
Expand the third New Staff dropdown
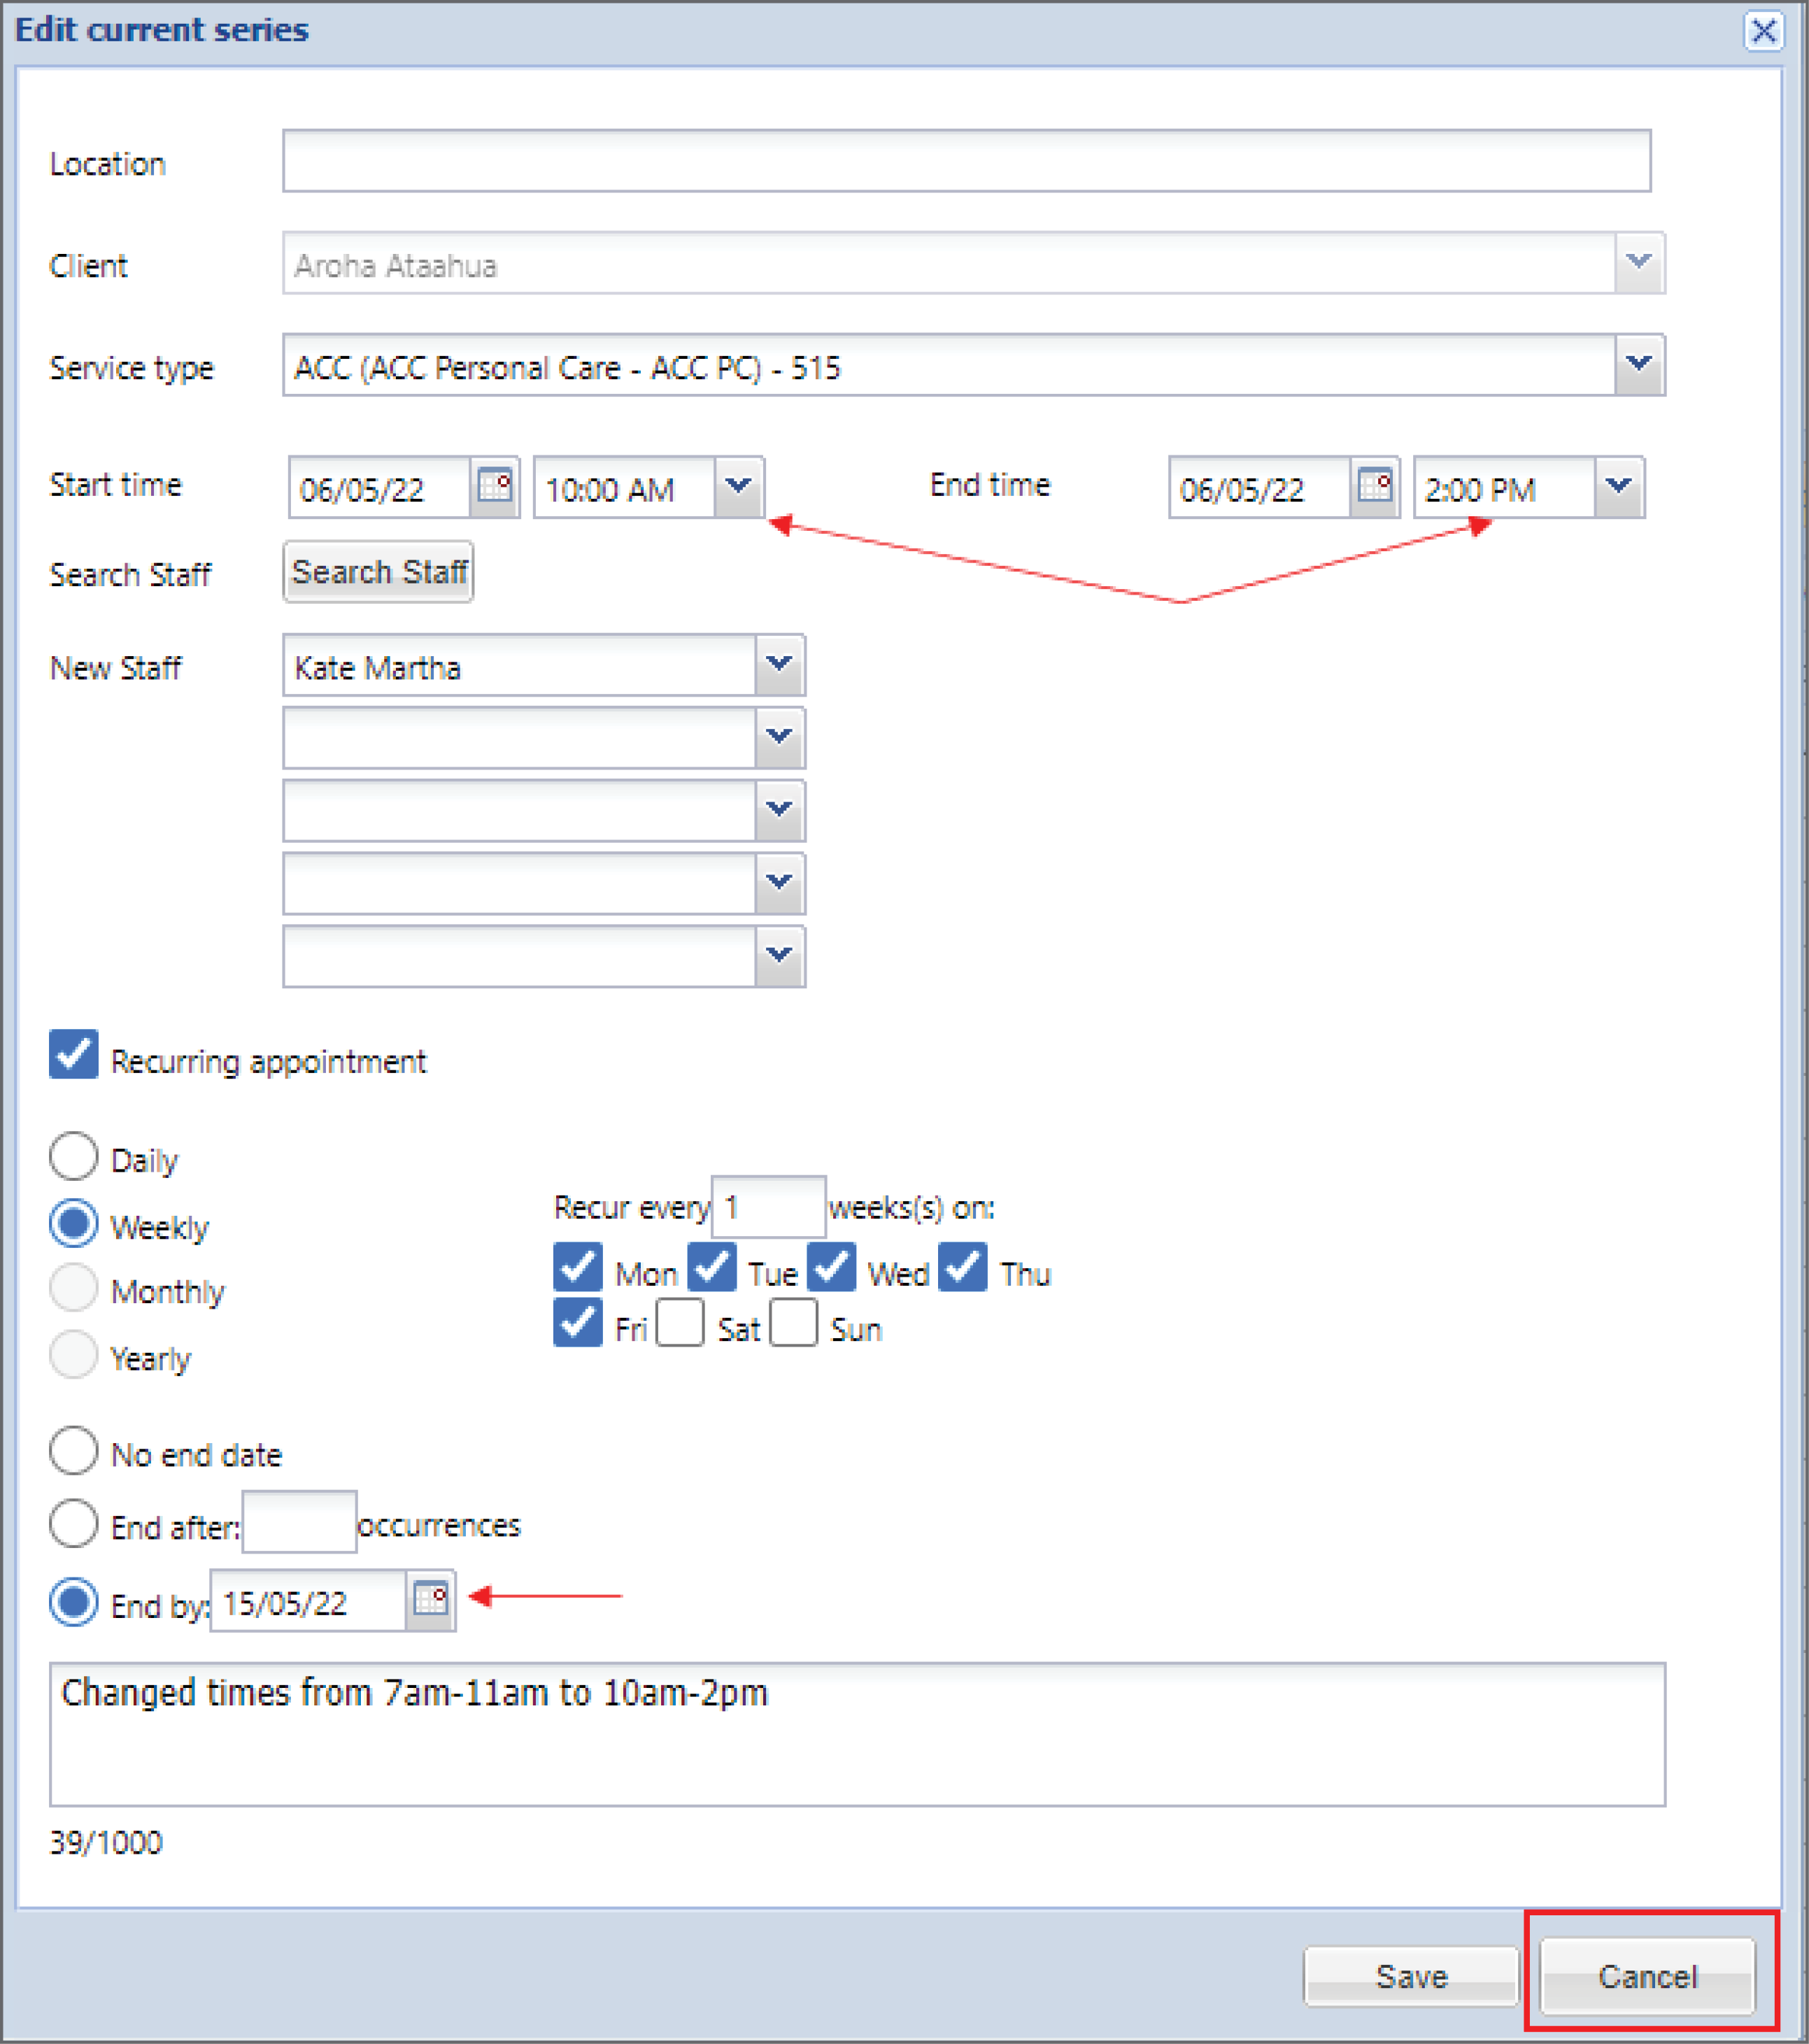(x=780, y=811)
